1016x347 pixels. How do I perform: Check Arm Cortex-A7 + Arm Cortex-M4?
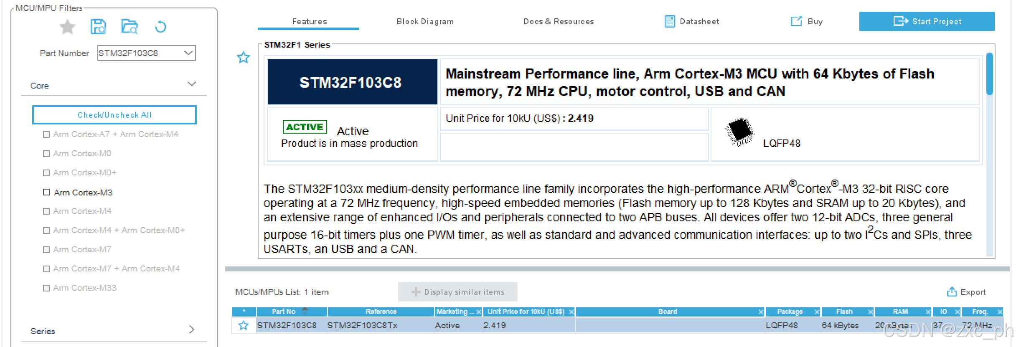pyautogui.click(x=46, y=134)
